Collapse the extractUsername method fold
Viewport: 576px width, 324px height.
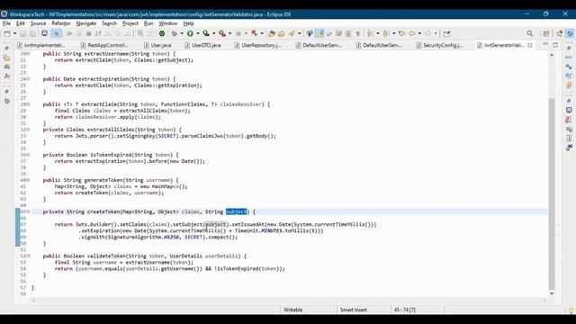(29, 54)
